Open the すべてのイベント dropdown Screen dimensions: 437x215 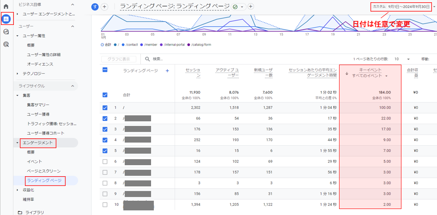pos(386,76)
